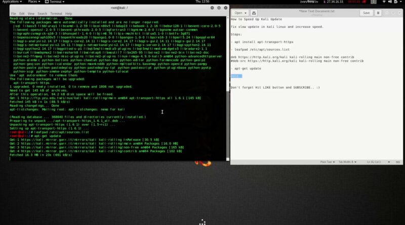Open terminal Search menu
405x225 pixels.
[43, 14]
